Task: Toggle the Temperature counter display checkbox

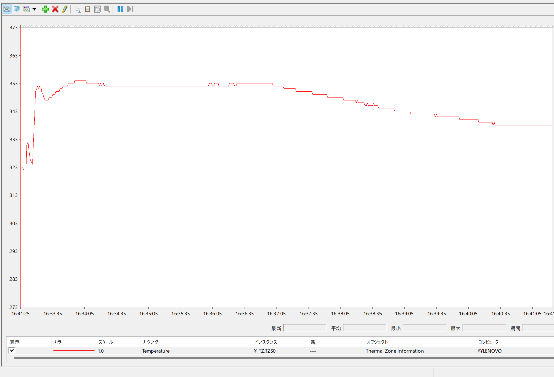Action: coord(12,350)
